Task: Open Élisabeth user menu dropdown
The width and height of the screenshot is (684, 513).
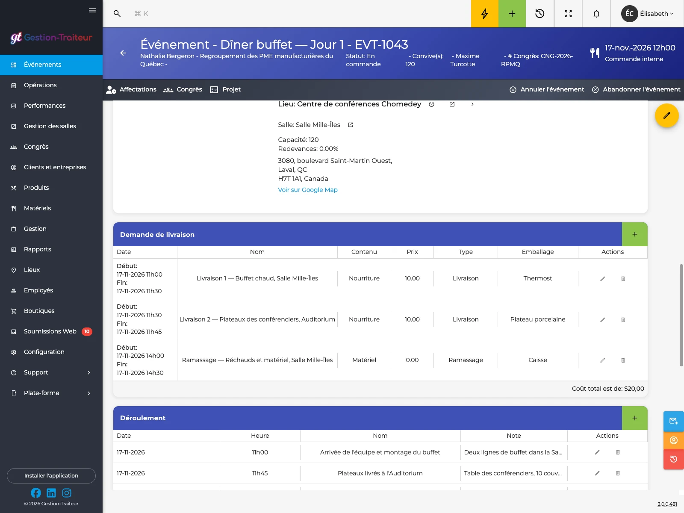Action: coord(647,14)
